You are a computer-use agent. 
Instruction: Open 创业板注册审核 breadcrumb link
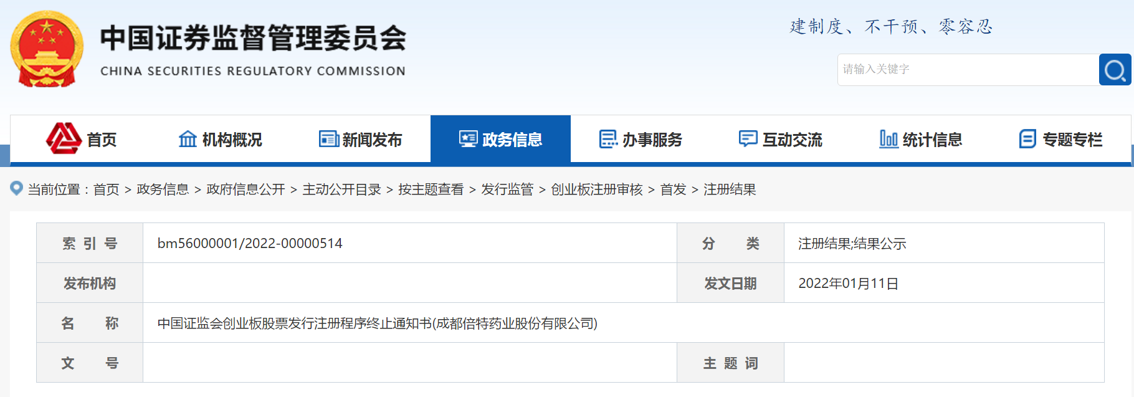tap(596, 189)
